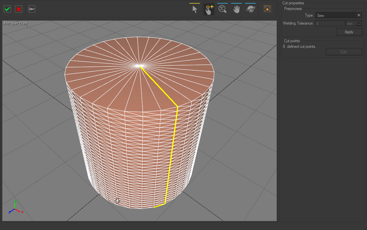Select the arrow pointer selection tool
367x230 pixels.
[195, 9]
